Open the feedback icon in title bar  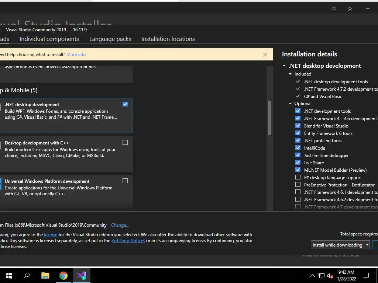click(351, 9)
